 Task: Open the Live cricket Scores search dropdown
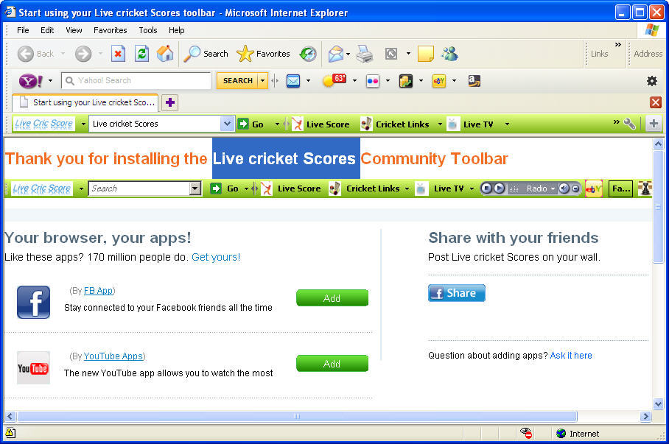point(226,124)
